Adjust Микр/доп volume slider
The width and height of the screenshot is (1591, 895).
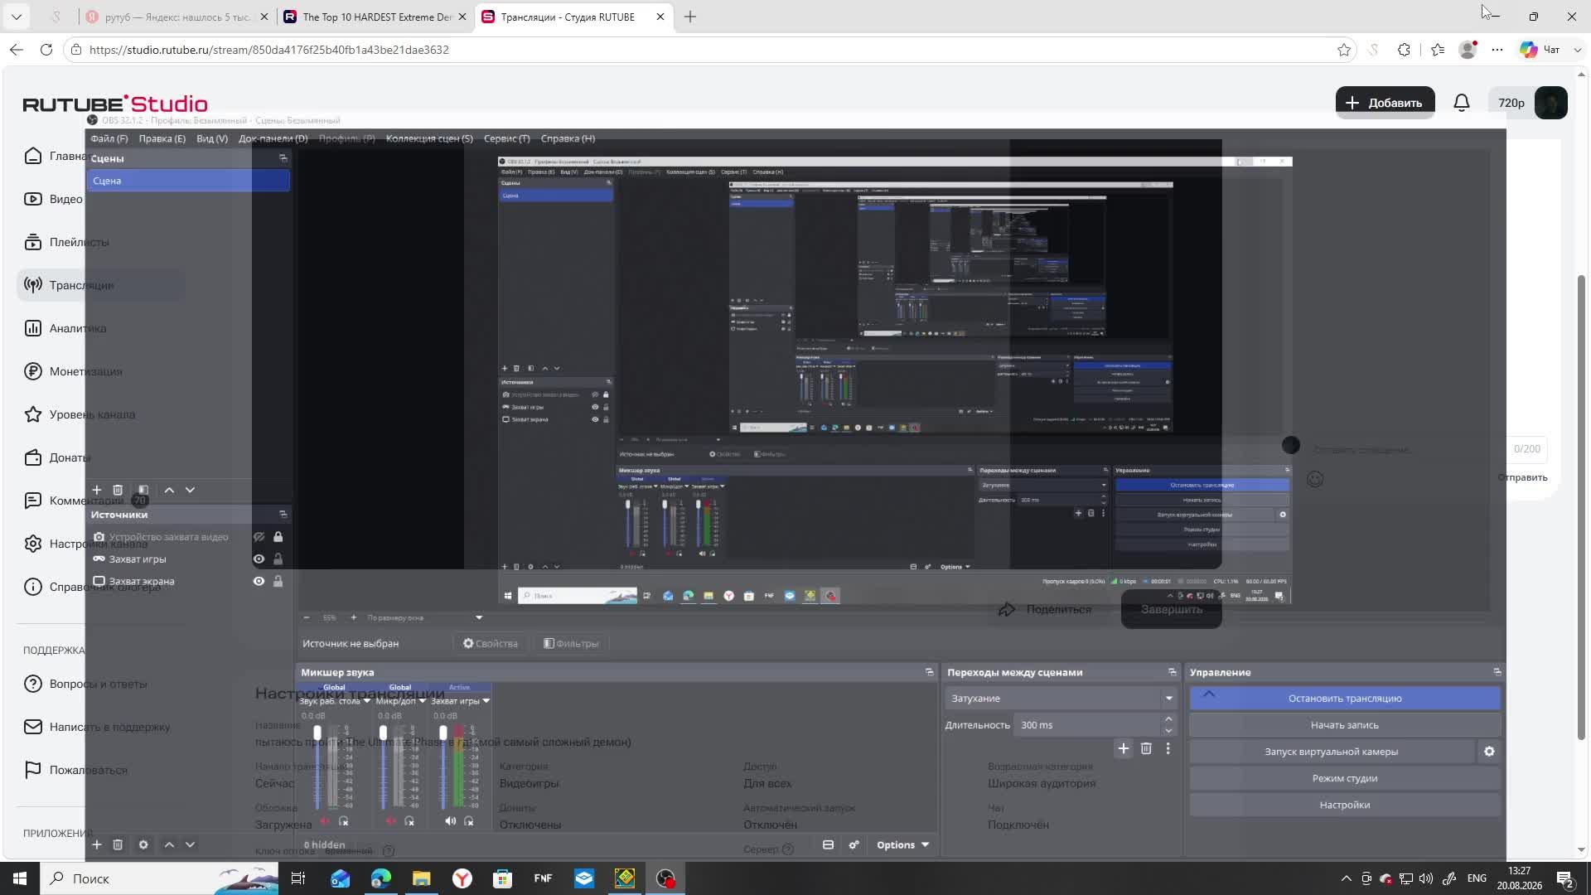(383, 733)
